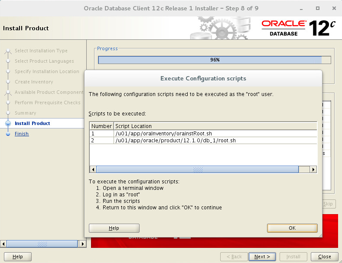
Task: Click the orainstRoot.sh script path row
Action: [215, 134]
